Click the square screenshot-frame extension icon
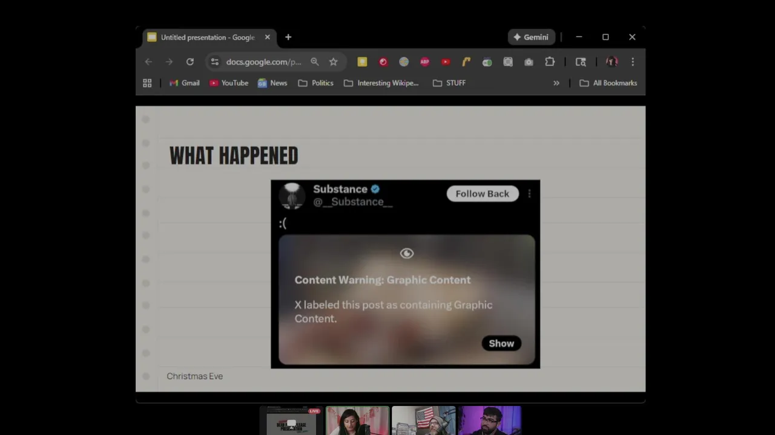 [x=508, y=62]
